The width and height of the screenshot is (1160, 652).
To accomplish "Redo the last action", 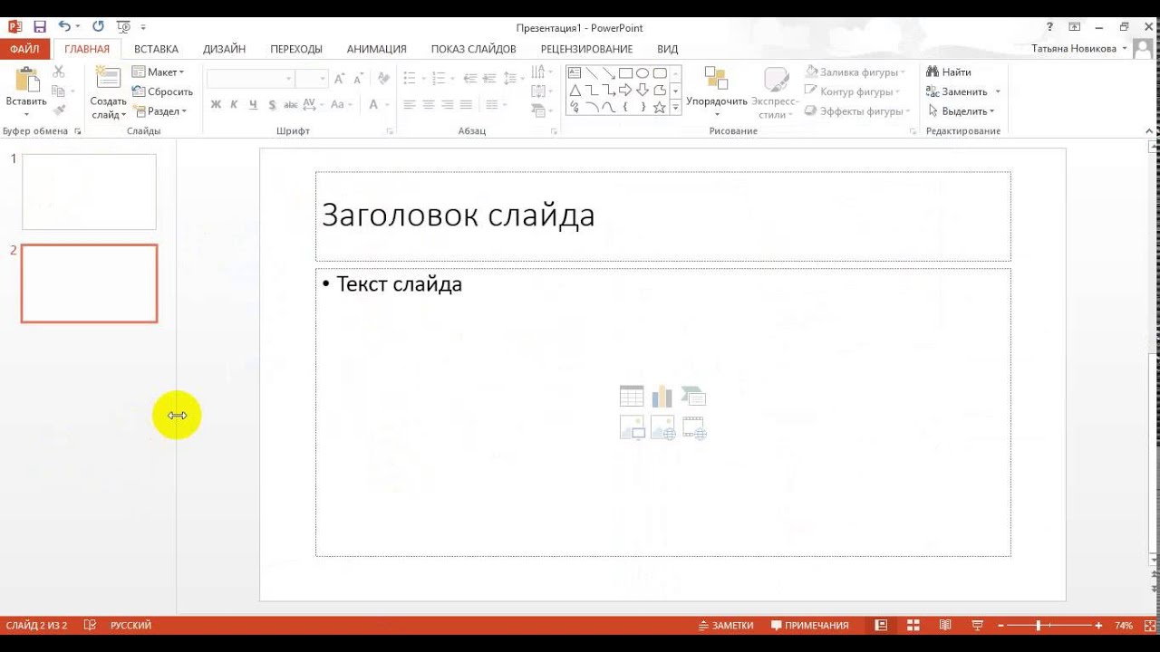I will pyautogui.click(x=98, y=27).
